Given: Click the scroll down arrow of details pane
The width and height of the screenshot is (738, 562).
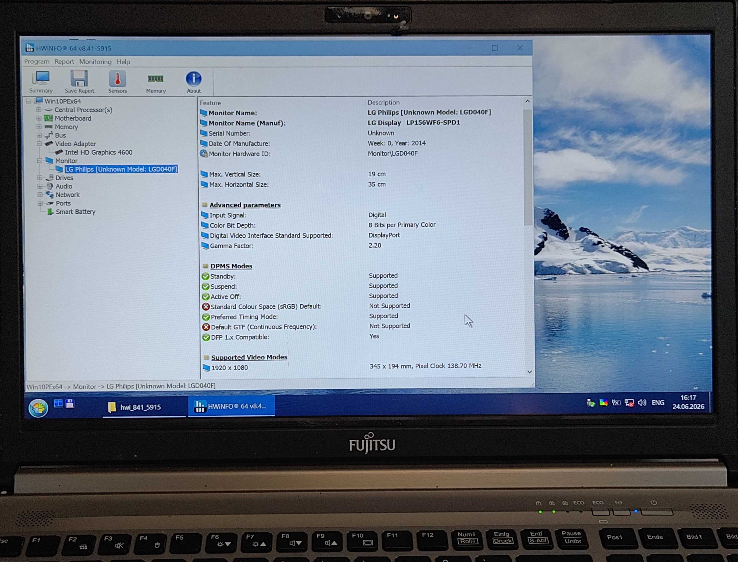Looking at the screenshot, I should pyautogui.click(x=529, y=372).
